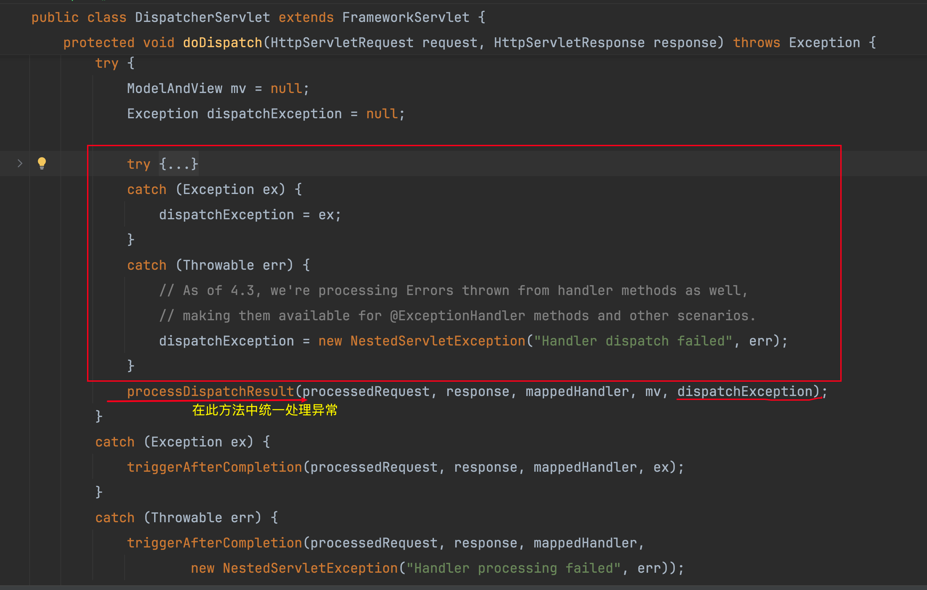Screen dimensions: 927x590
Task: Click the yellow Chinese annotation text
Action: (x=264, y=410)
